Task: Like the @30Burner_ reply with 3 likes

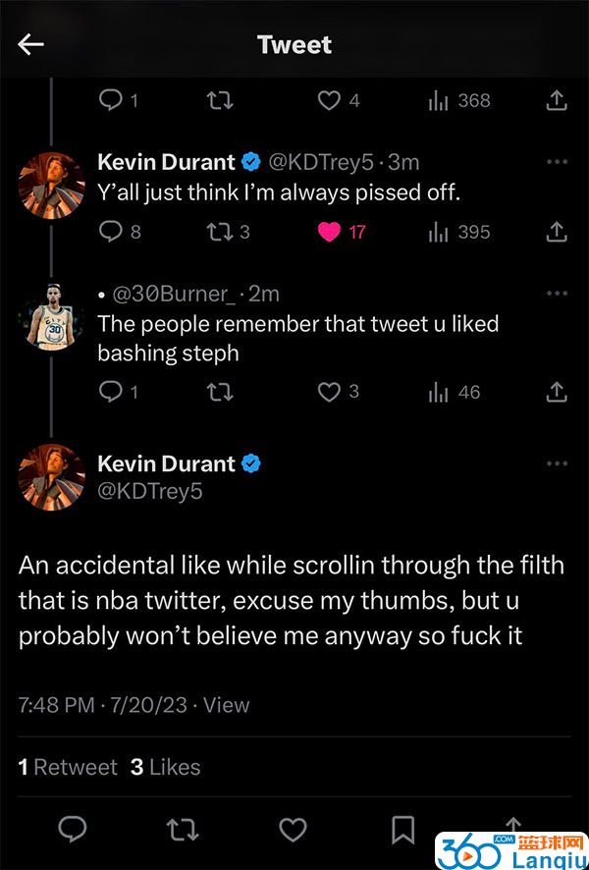Action: [329, 392]
